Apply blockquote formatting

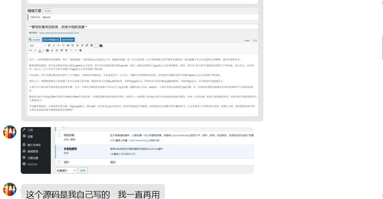pyautogui.click(x=68, y=45)
